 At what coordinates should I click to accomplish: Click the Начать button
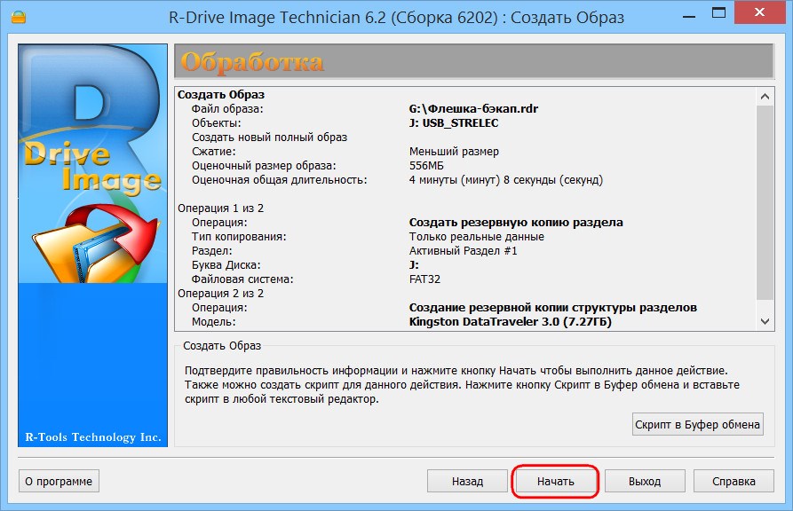[x=555, y=481]
